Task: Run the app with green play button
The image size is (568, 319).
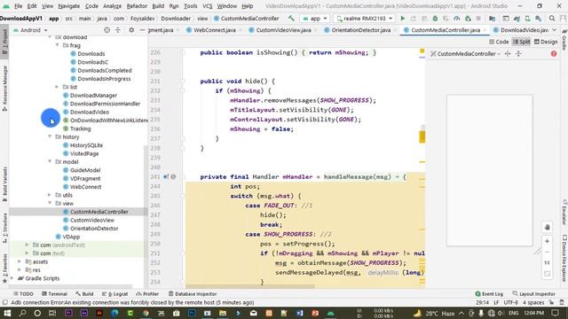Action: tap(402, 19)
